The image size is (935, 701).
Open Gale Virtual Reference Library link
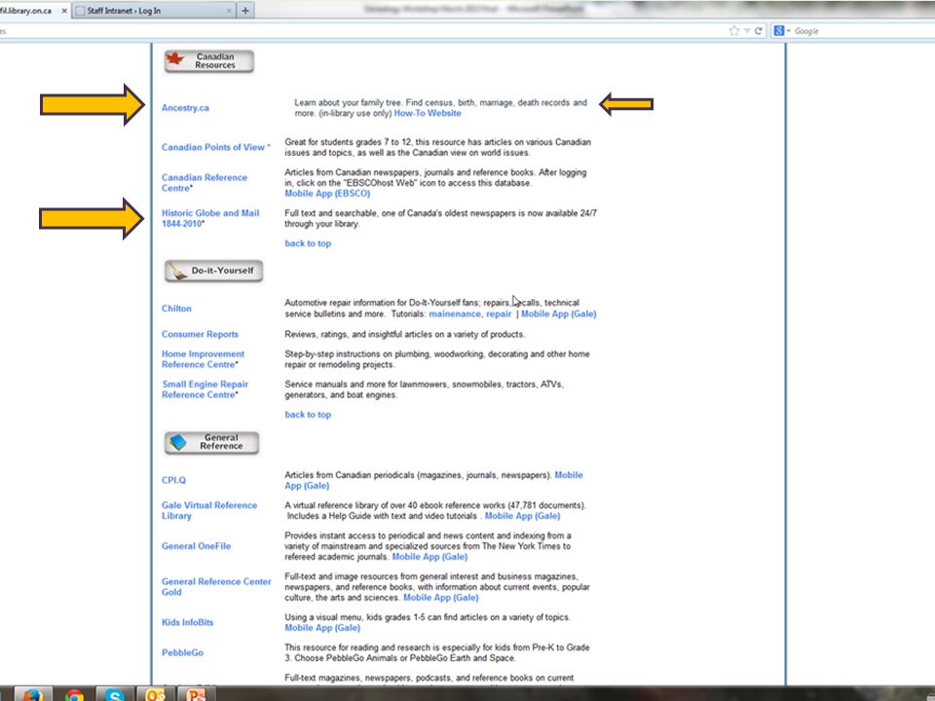click(x=208, y=511)
